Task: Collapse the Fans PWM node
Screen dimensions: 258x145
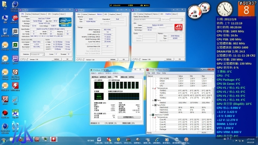Action: point(153,105)
